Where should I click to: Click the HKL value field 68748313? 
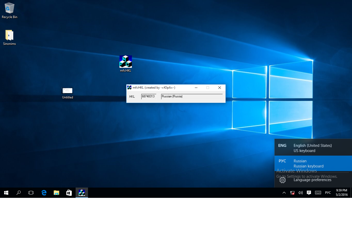(x=149, y=97)
